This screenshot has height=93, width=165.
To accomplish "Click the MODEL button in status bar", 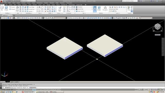I will tap(136, 90).
